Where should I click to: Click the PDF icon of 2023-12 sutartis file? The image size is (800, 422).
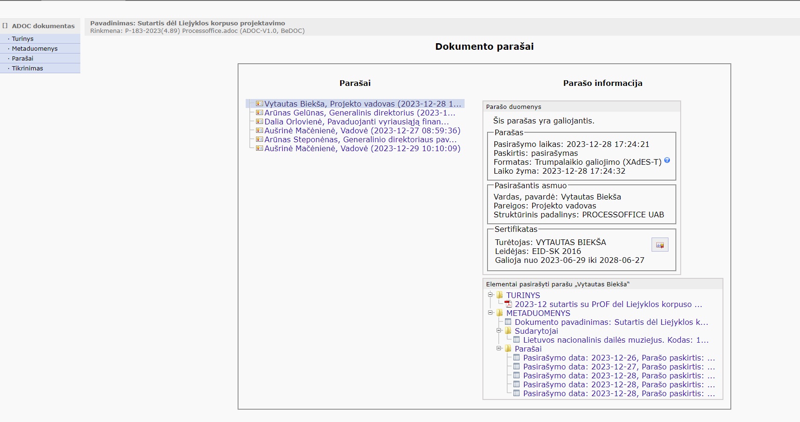pyautogui.click(x=508, y=304)
